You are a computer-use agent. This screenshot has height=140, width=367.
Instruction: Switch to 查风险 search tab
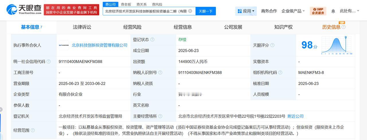157,4
